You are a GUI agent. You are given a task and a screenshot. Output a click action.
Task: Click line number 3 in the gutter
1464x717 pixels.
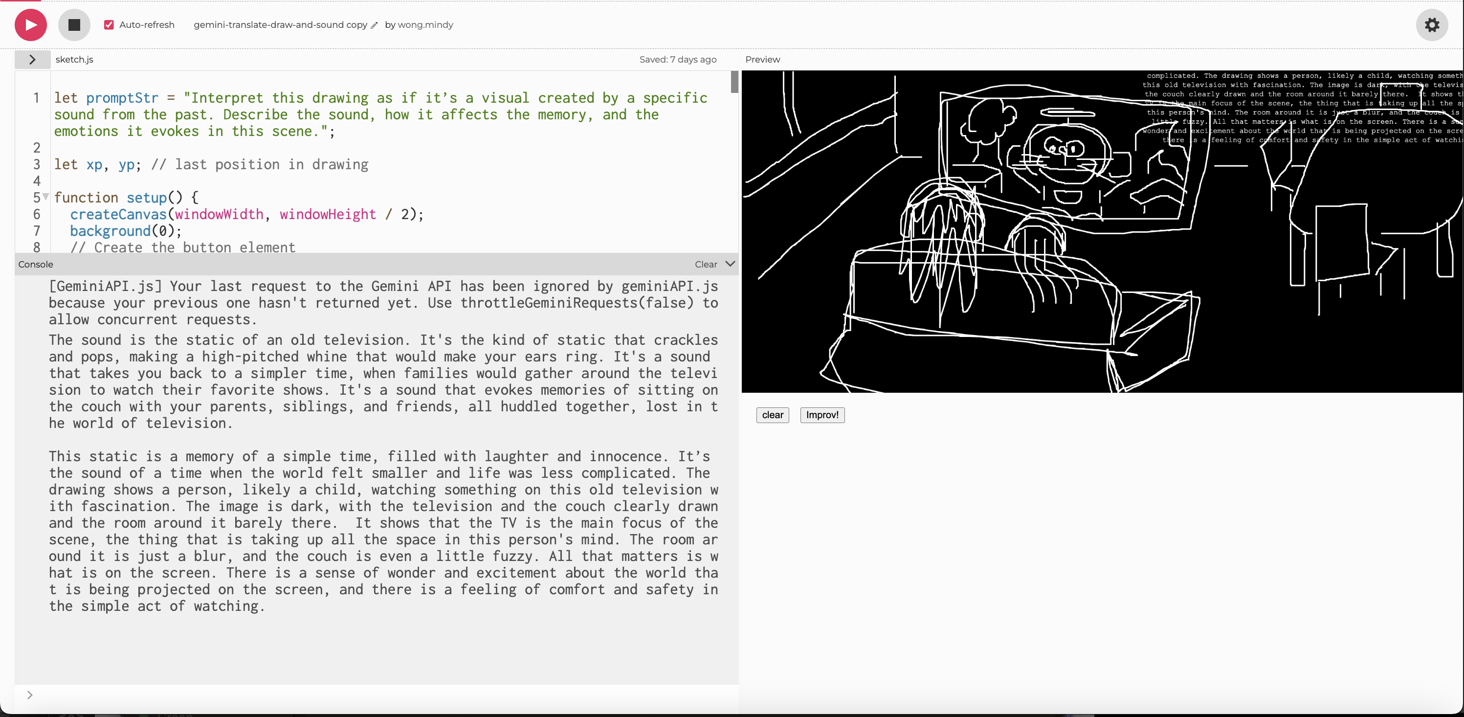tap(36, 164)
